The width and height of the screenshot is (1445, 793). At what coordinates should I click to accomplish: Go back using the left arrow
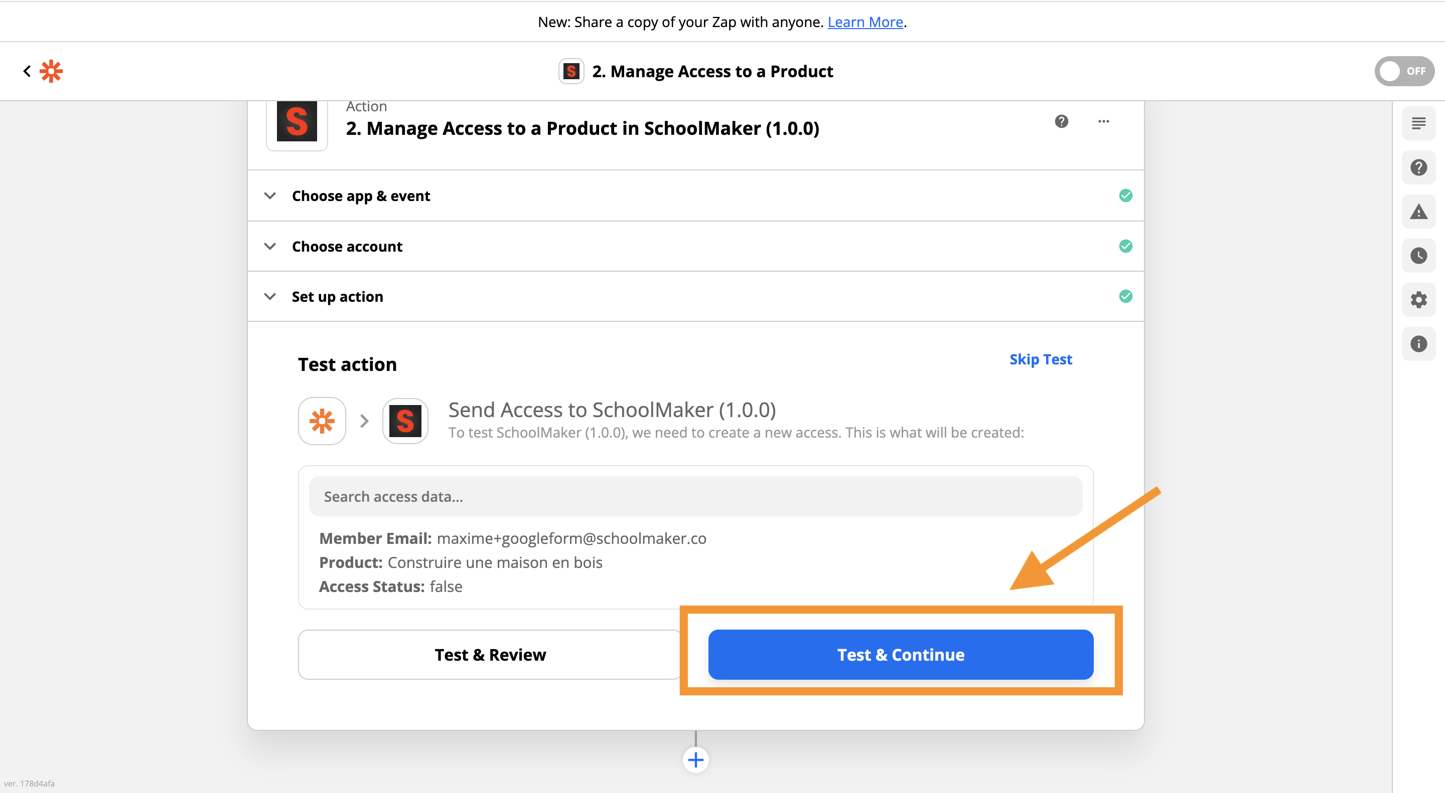[x=27, y=71]
